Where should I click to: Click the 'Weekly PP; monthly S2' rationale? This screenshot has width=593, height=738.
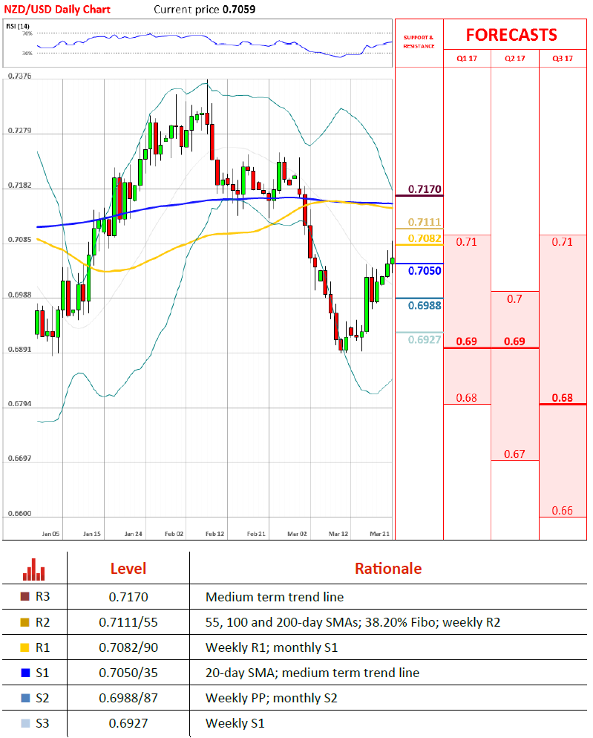(x=272, y=698)
